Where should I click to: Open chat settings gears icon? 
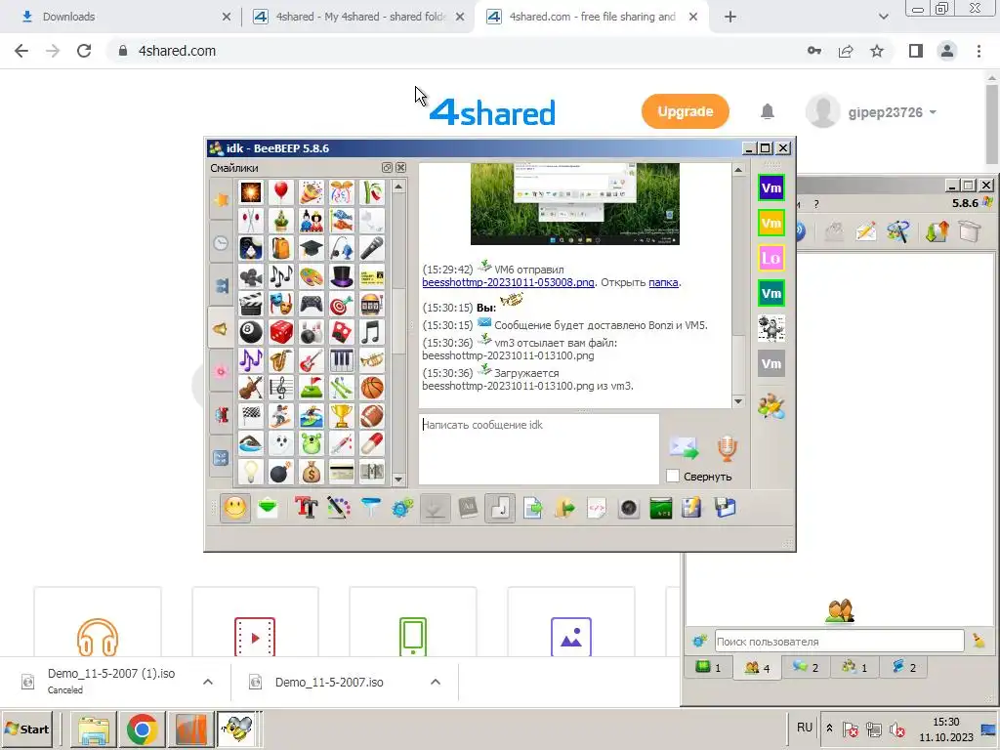point(402,508)
